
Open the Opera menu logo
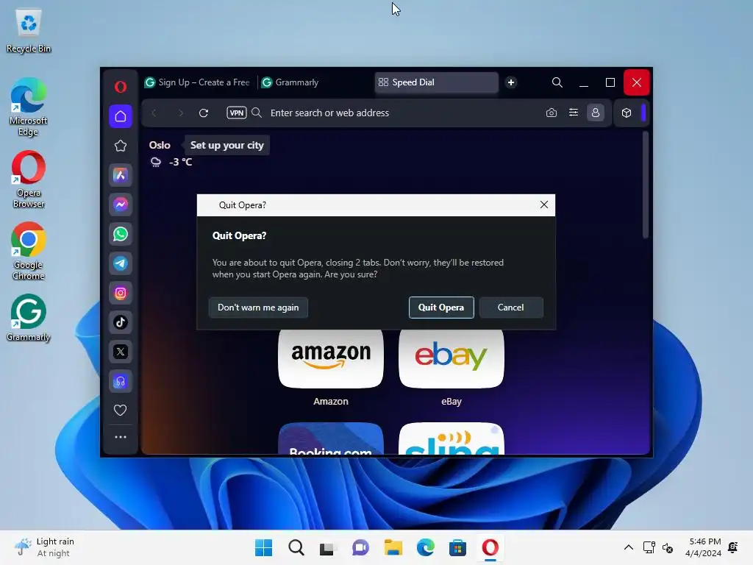(121, 87)
